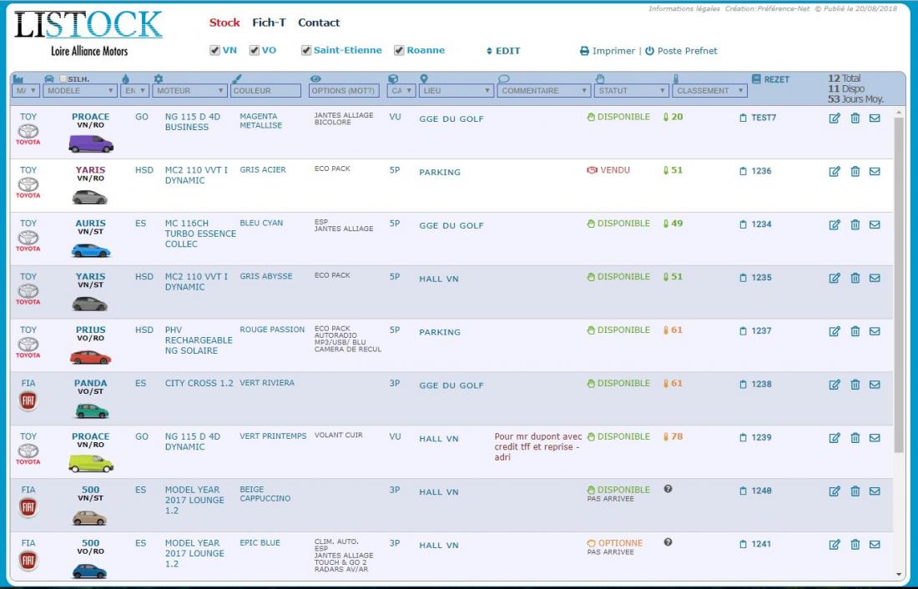Open the MOTEUR filter dropdown
The width and height of the screenshot is (918, 589).
(189, 91)
